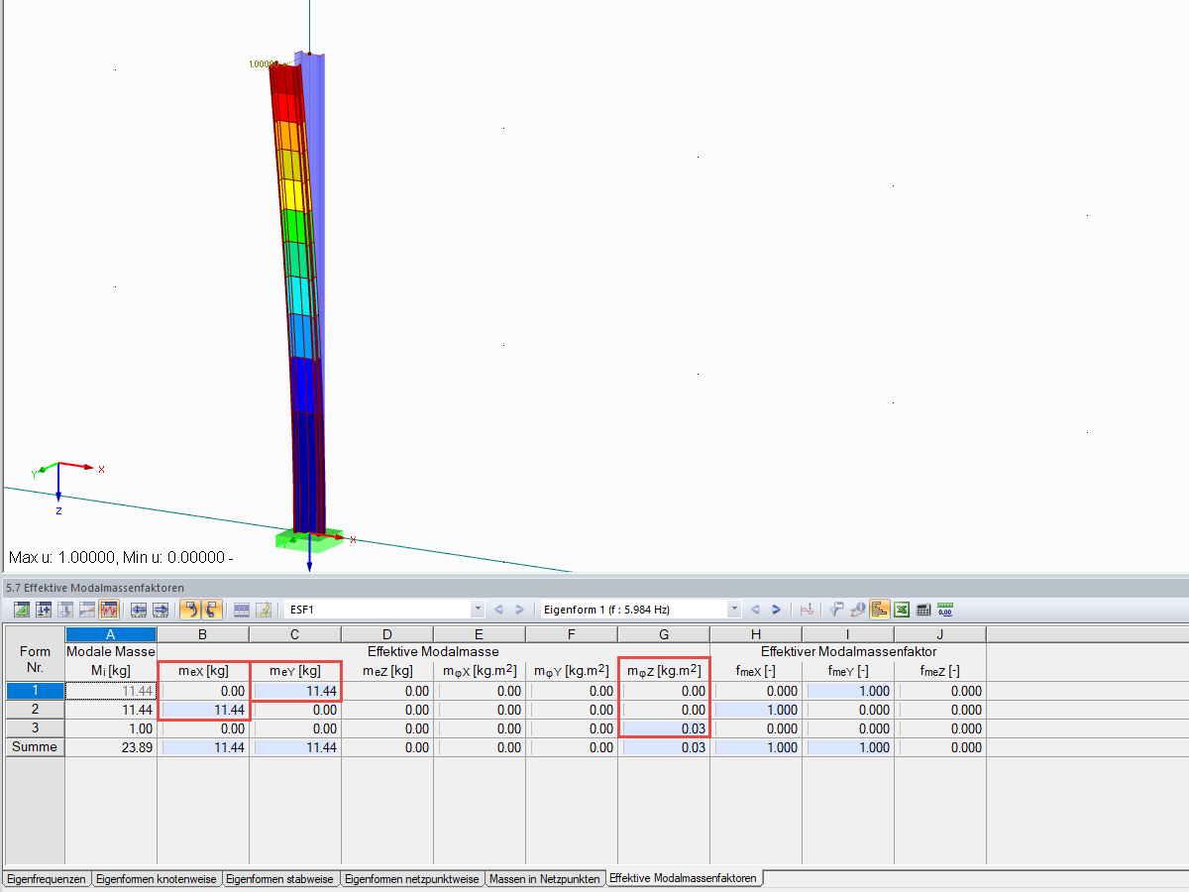The height and width of the screenshot is (892, 1189).
Task: Go to previous ESF case with blue arrow
Action: [x=498, y=609]
